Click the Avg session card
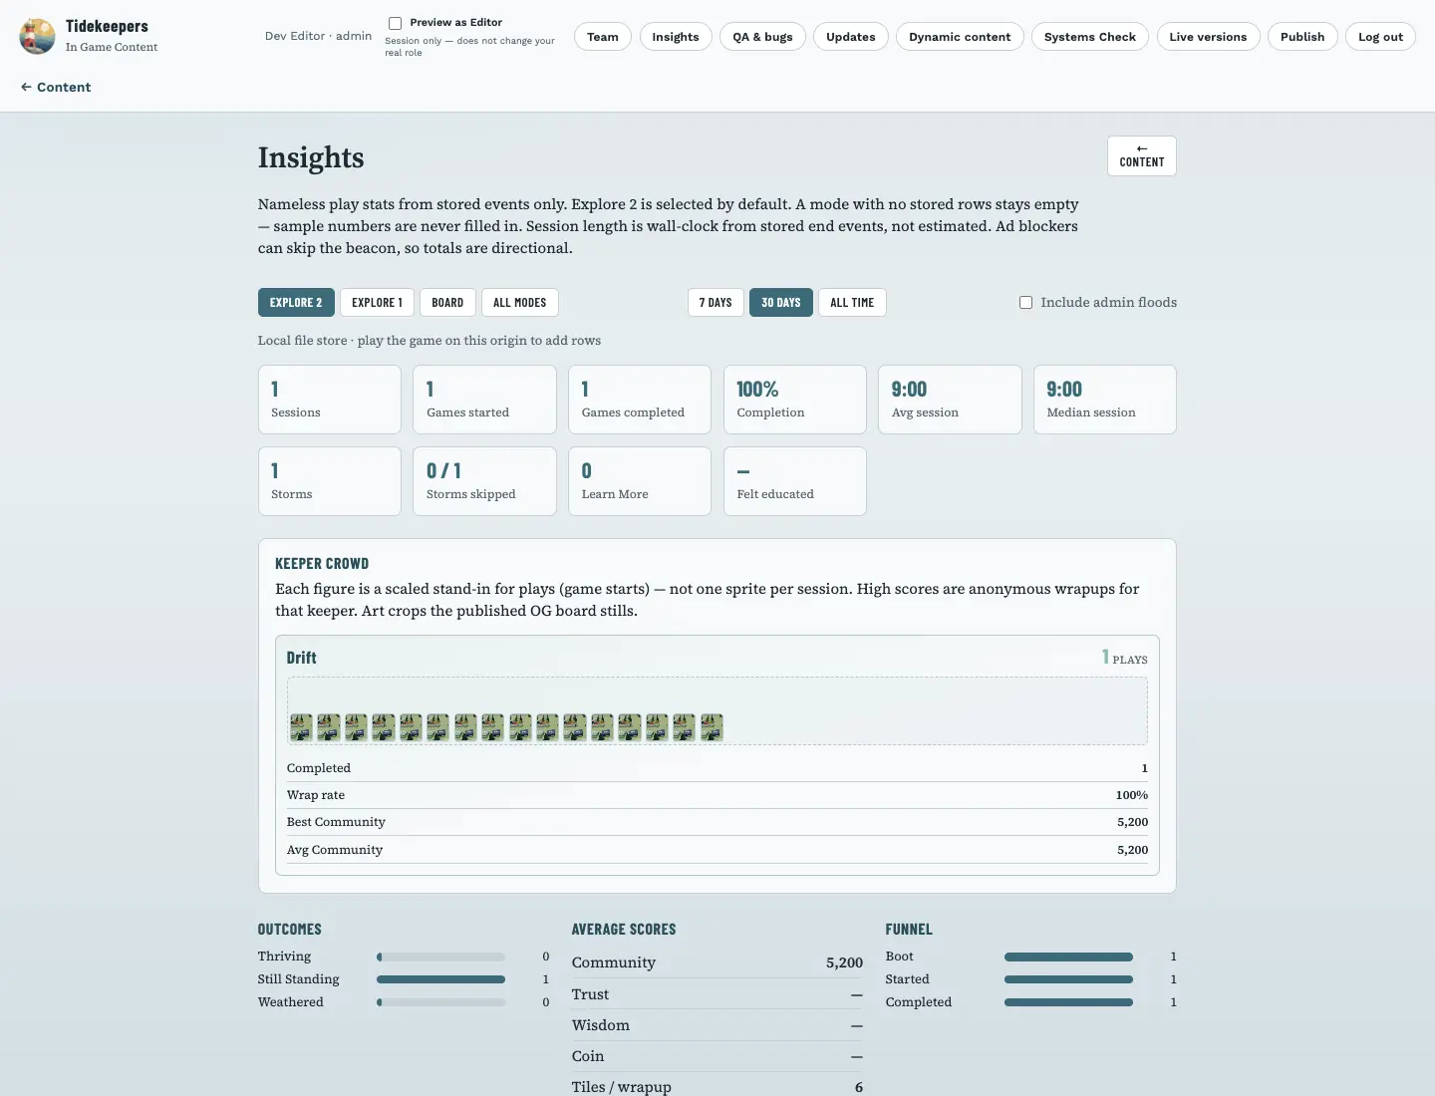 (x=950, y=400)
